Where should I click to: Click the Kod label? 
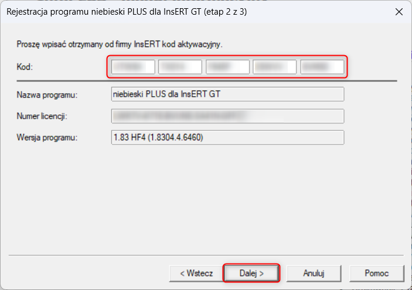coord(25,67)
